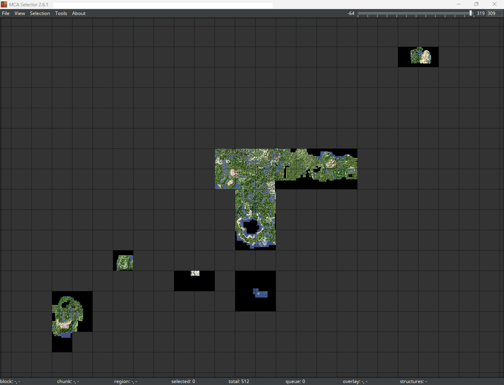Select the small isolated forest chunk tile

(125, 263)
